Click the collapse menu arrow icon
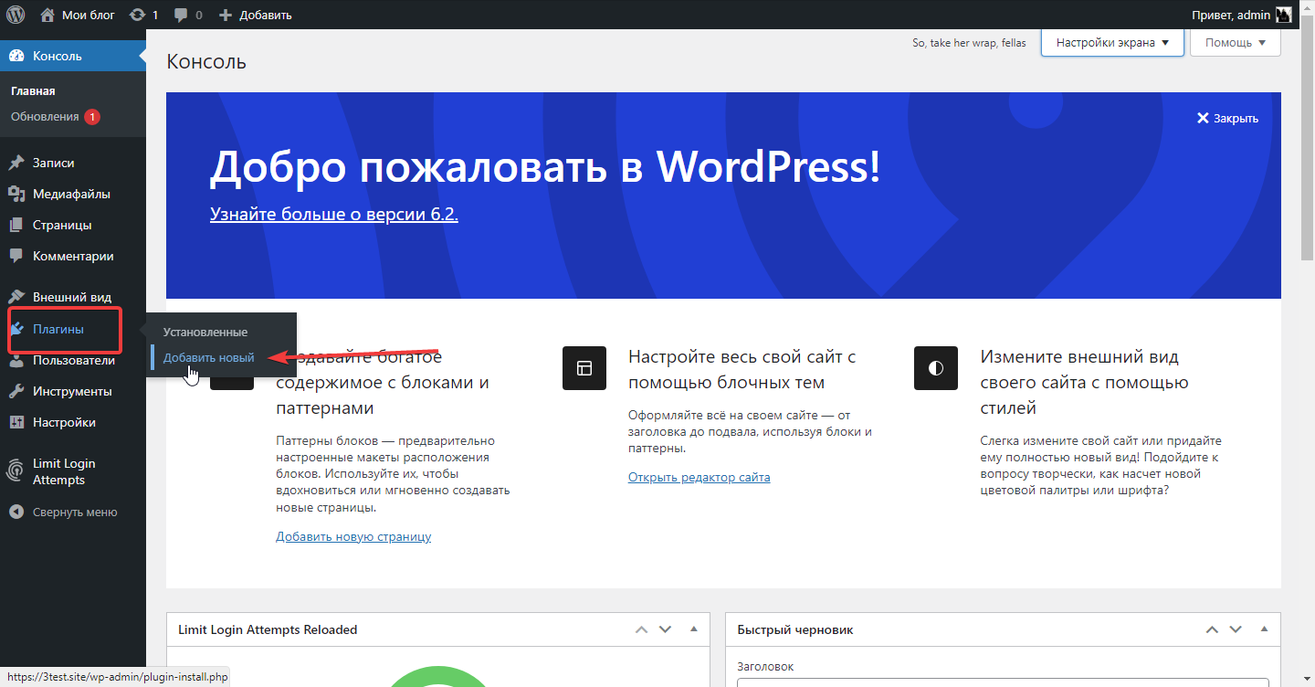 [x=16, y=513]
